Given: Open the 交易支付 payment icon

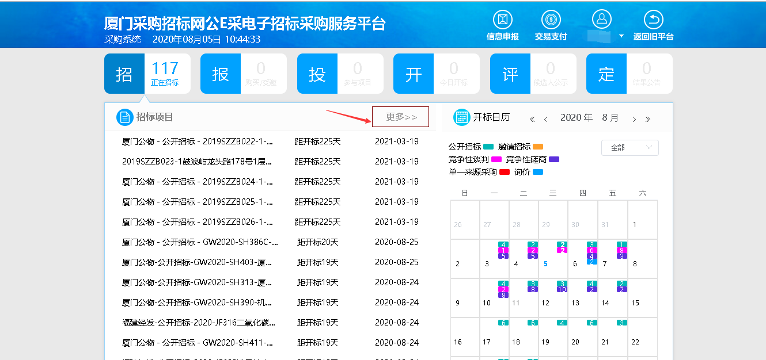Looking at the screenshot, I should click(x=551, y=20).
